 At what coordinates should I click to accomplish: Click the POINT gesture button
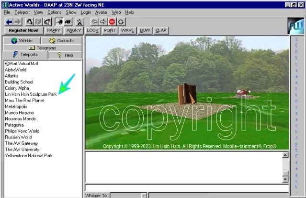pyautogui.click(x=110, y=31)
